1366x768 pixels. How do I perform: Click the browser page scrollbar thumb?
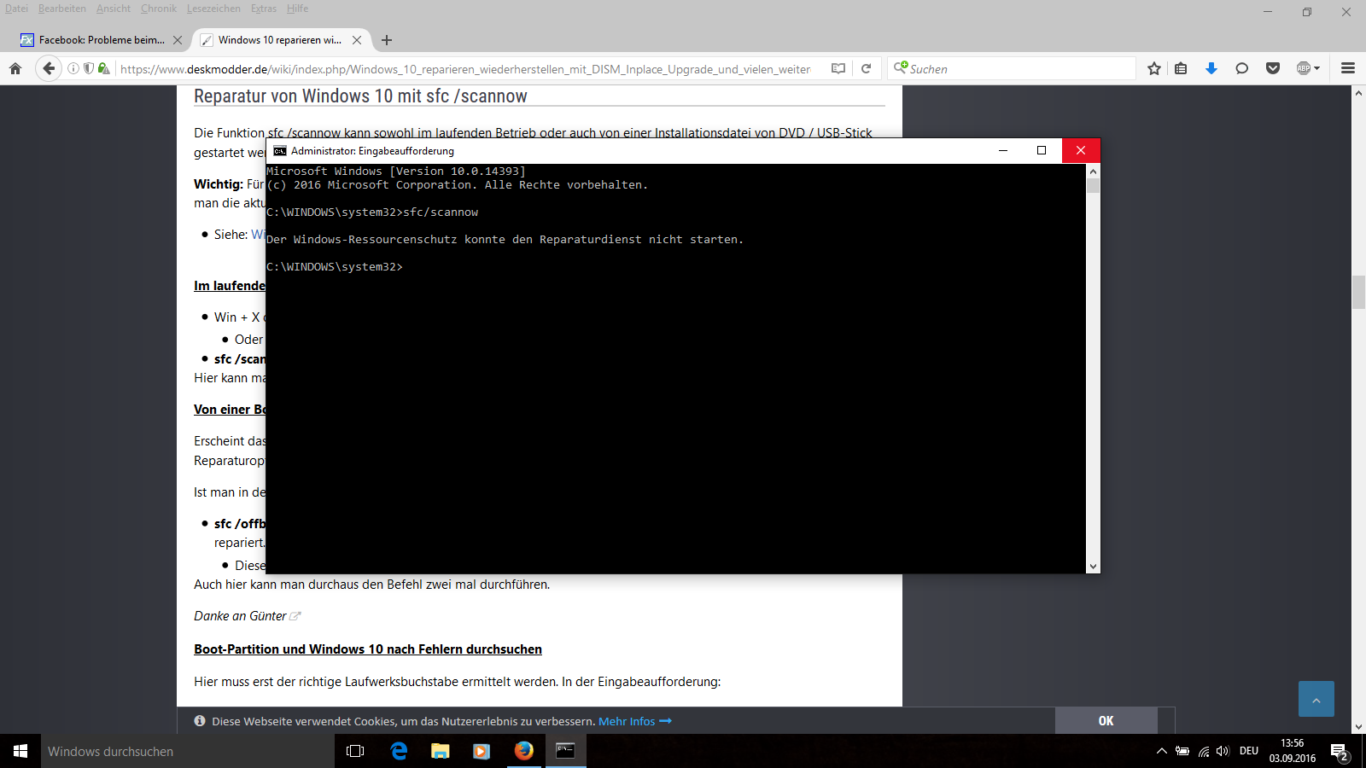tap(1358, 293)
